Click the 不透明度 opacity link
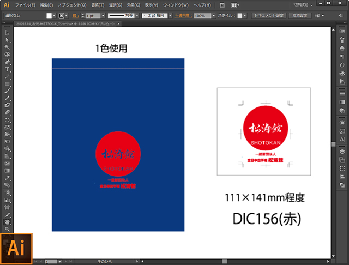 point(183,16)
